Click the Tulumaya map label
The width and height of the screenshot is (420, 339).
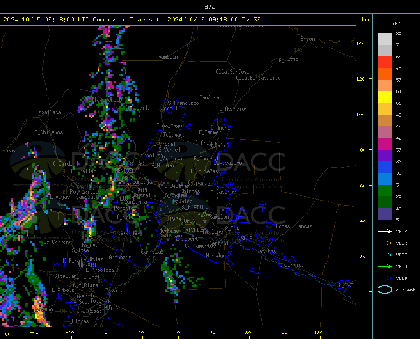pos(175,135)
